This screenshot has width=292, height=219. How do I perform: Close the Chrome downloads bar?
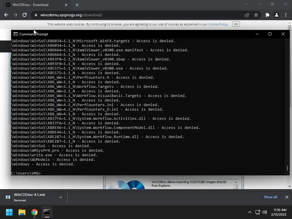pos(287,197)
